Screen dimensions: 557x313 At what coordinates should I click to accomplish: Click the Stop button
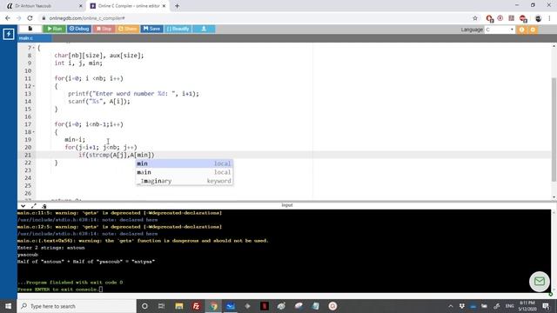click(104, 29)
